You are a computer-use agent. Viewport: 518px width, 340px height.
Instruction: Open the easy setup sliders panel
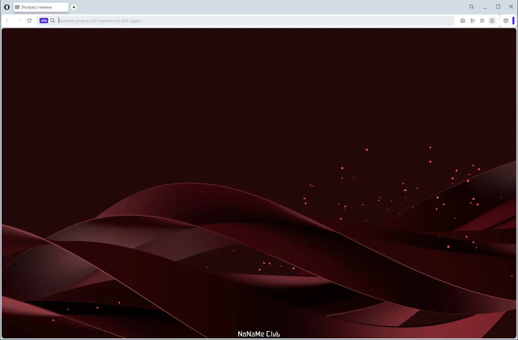pos(482,21)
